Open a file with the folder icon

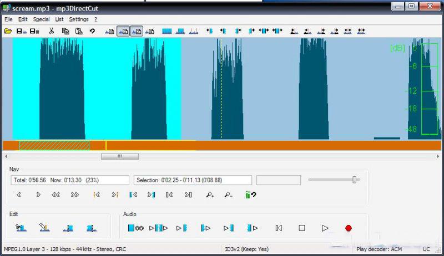8,31
